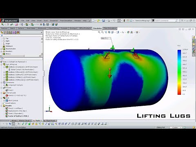Open the Search Commands dropdown arrow
196x147 pixels.
click(179, 20)
